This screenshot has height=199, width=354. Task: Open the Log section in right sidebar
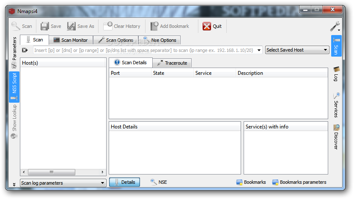(336, 74)
